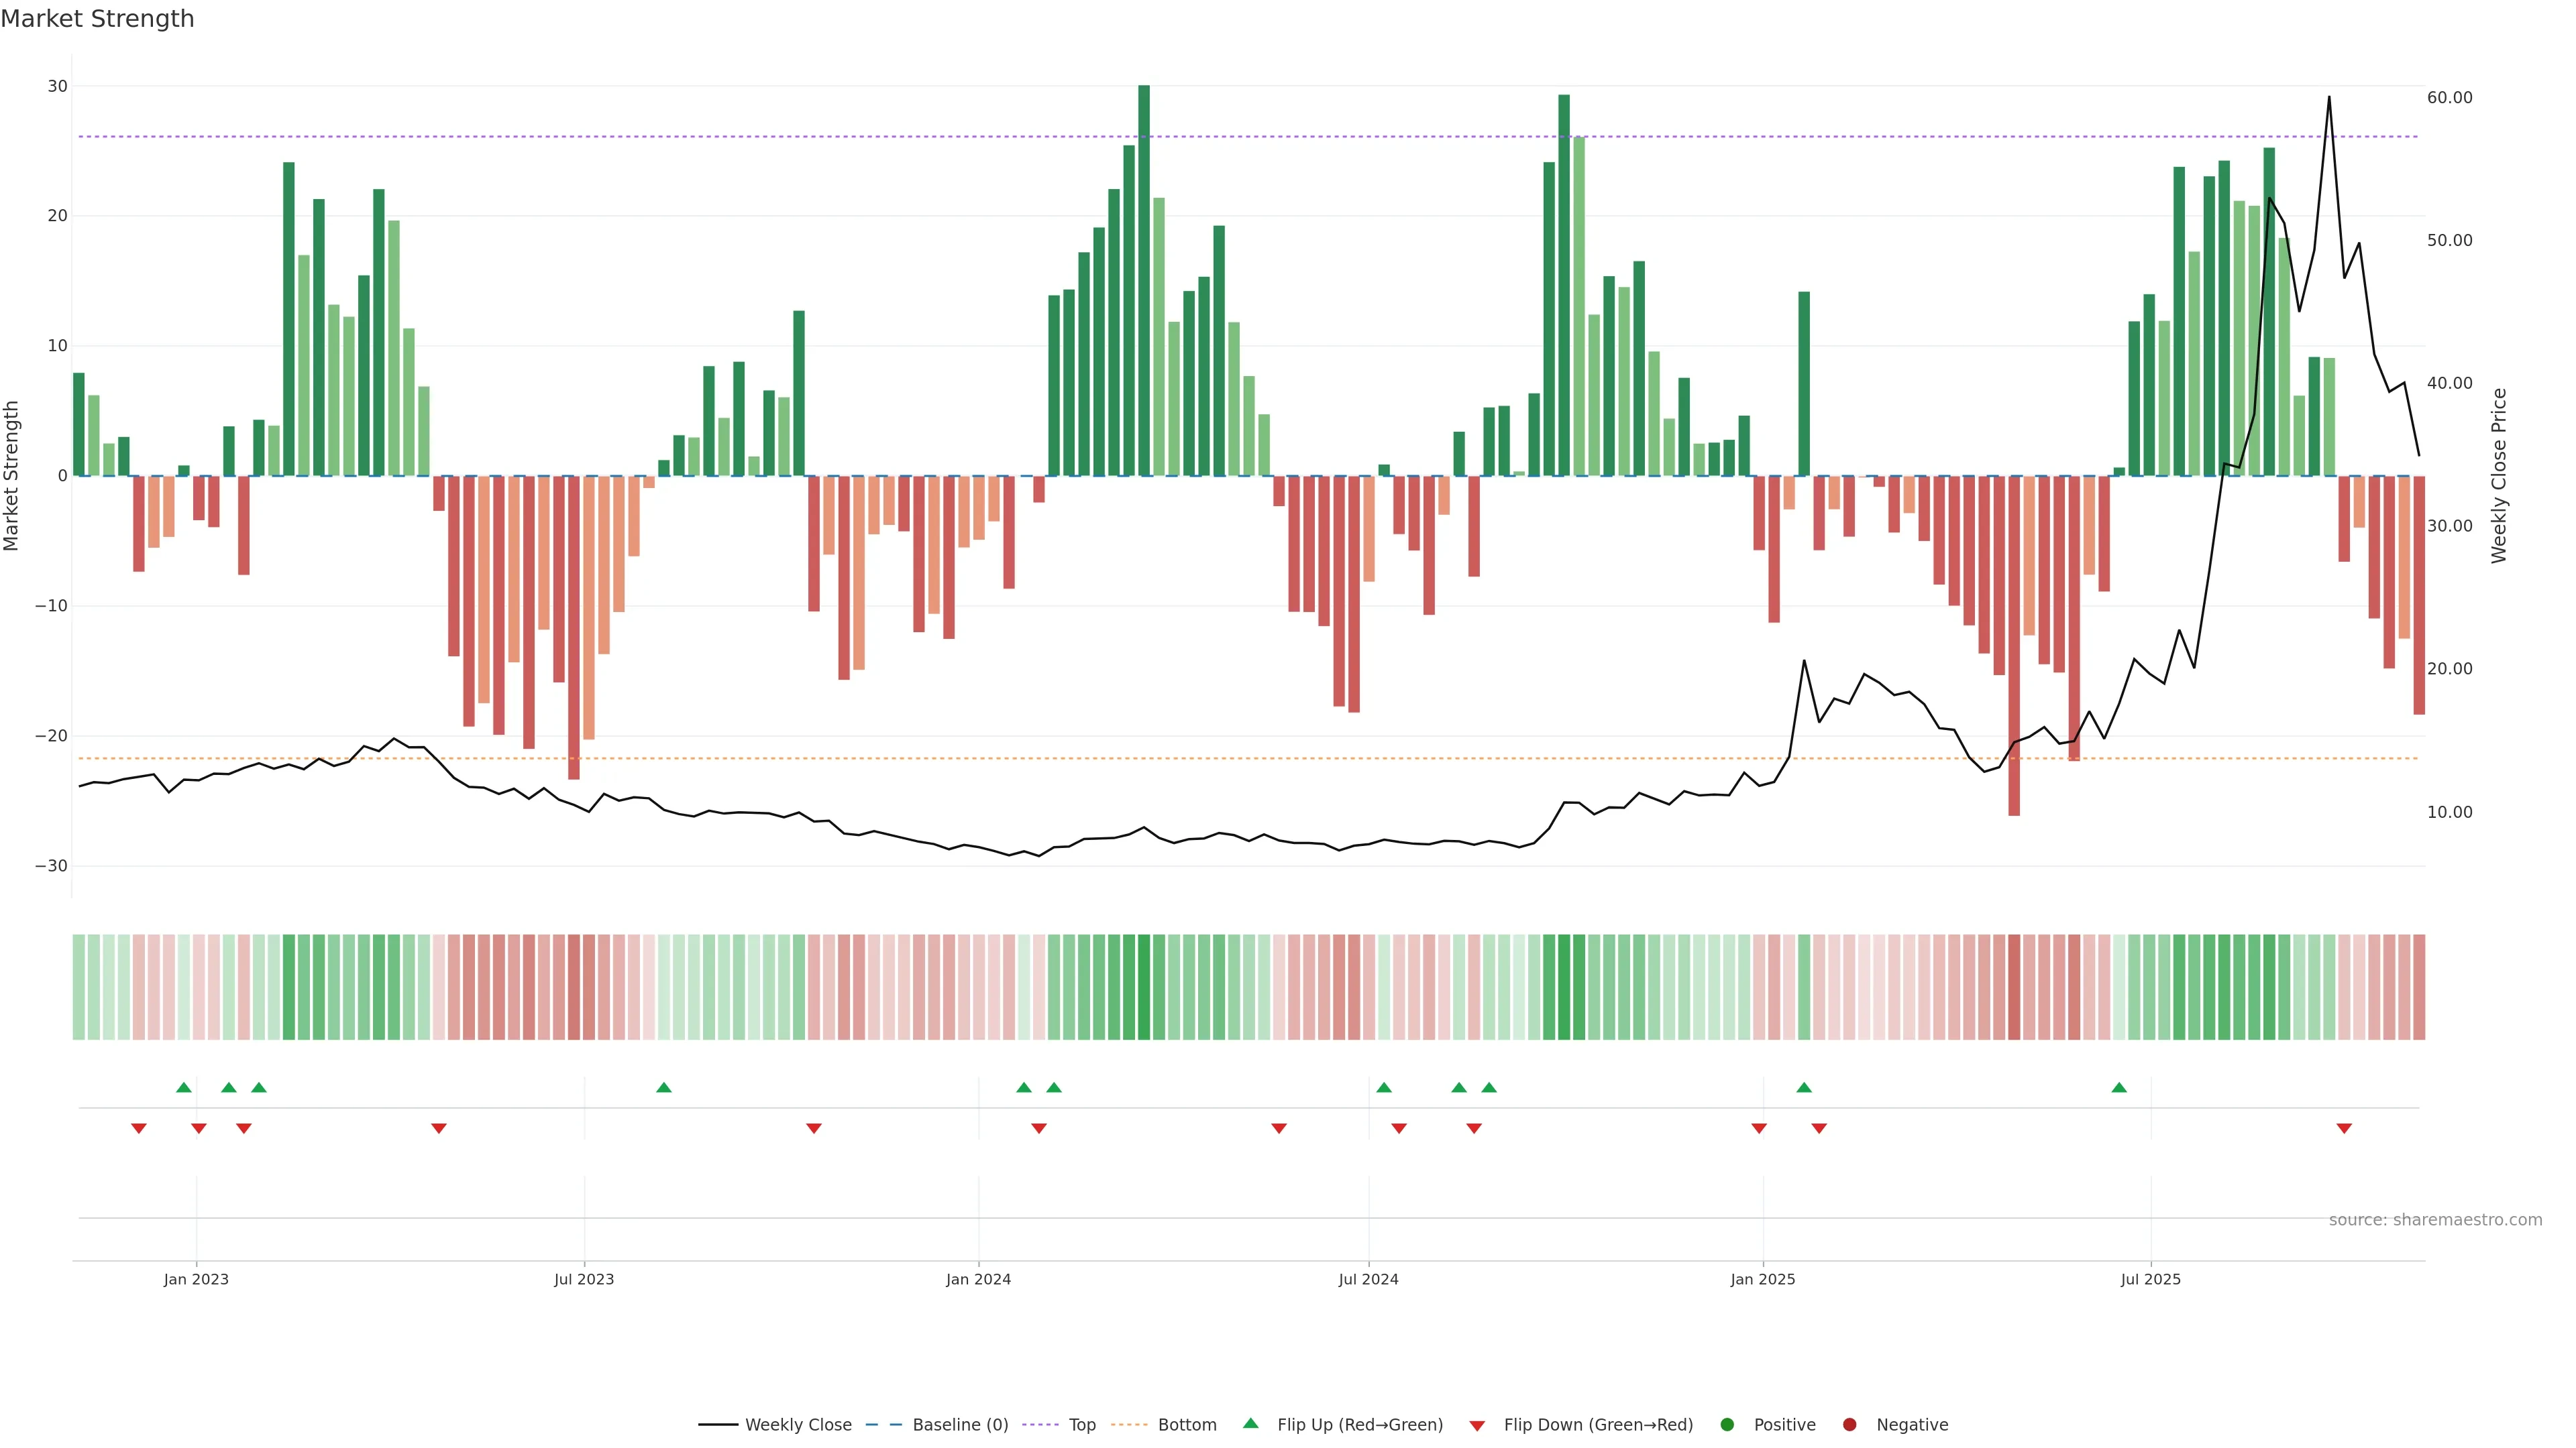
Task: Click the Jan 2024 x-axis label
Action: 978,1279
